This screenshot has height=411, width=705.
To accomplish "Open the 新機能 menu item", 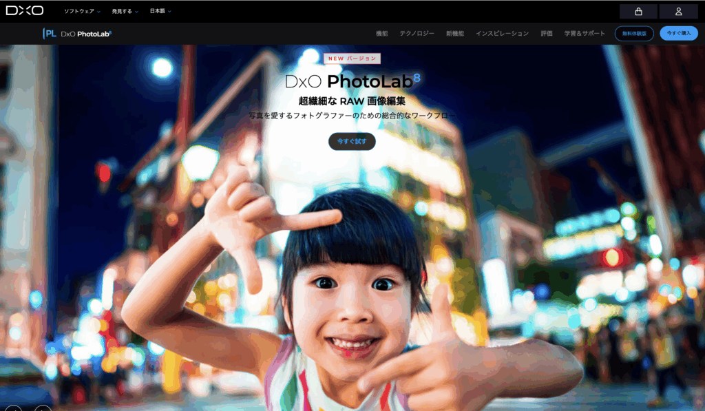I will (454, 34).
